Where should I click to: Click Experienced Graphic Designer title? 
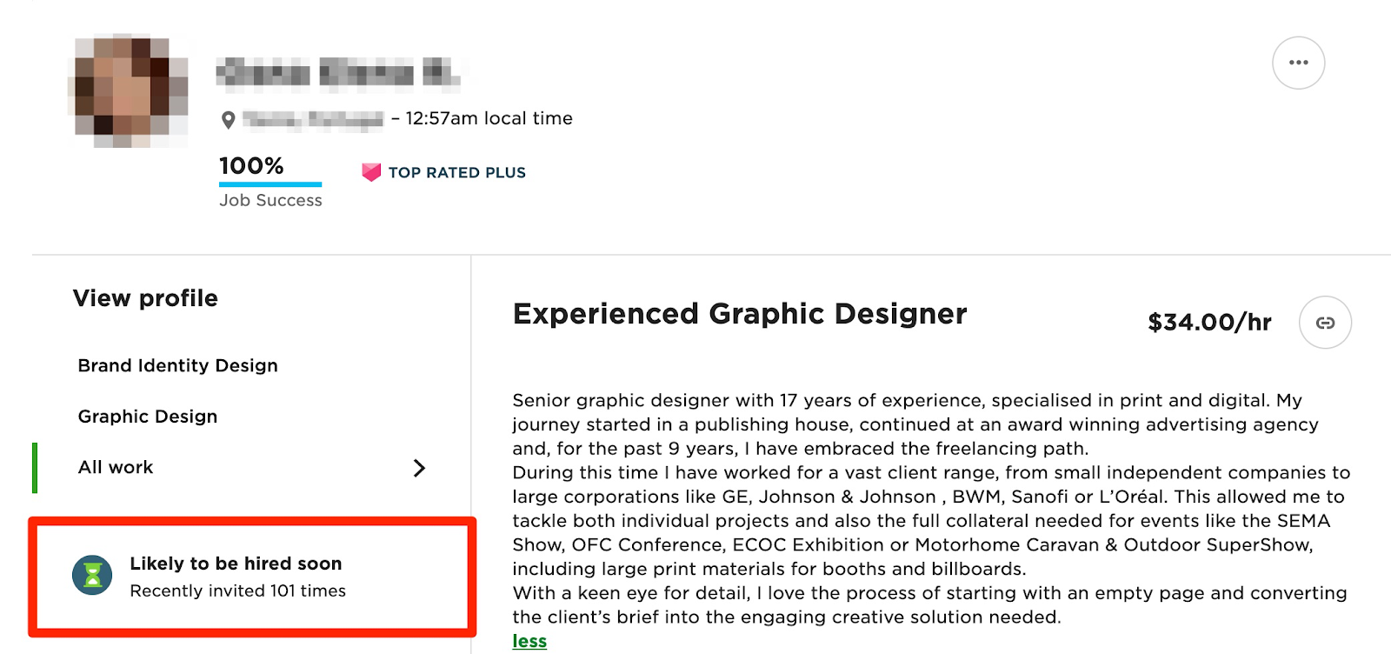coord(740,313)
